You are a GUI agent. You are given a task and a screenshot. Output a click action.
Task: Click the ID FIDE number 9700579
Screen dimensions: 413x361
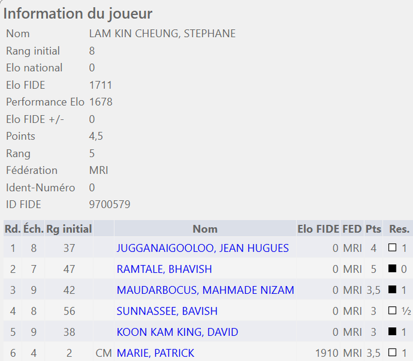point(109,205)
